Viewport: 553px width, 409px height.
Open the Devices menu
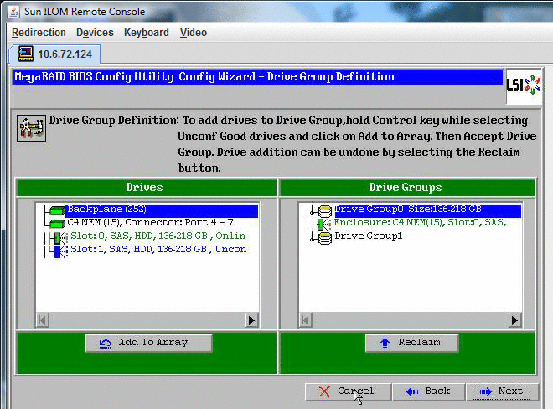pos(95,33)
